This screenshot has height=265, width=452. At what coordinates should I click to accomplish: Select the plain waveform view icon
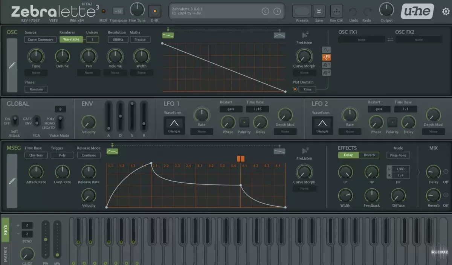coord(326,50)
